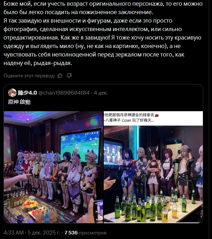Open the 陳少4.0 profile avatar

(12, 93)
